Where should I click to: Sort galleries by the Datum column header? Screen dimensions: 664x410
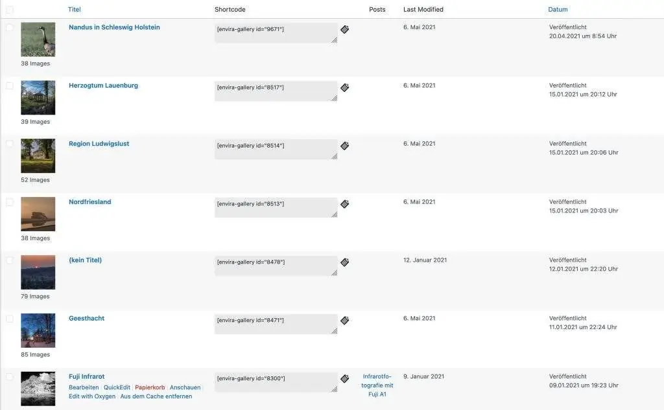[558, 10]
